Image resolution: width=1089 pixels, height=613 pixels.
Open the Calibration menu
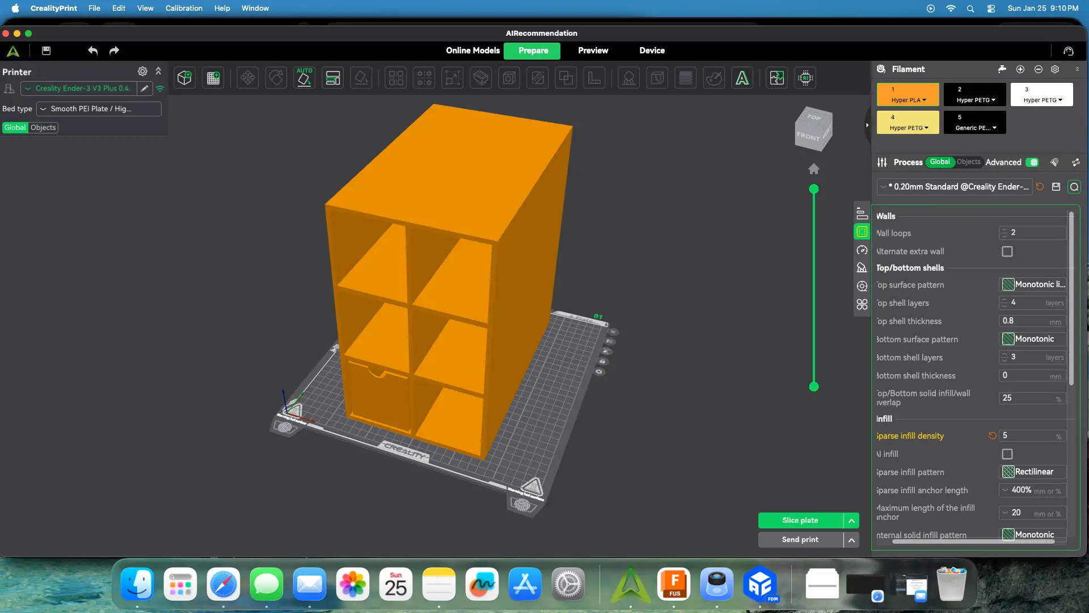click(184, 9)
